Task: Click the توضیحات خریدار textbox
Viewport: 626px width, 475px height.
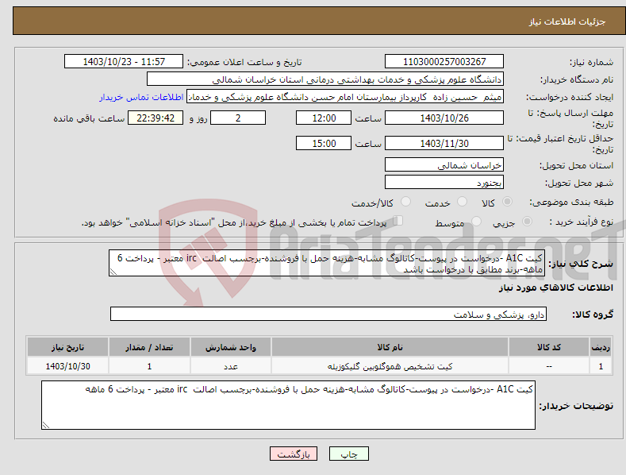Action: [288, 405]
